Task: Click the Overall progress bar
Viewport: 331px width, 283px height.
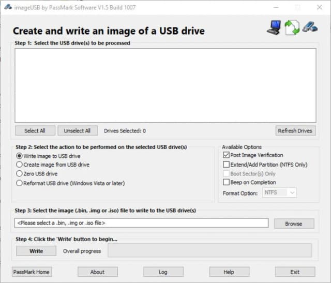Action: [x=210, y=250]
